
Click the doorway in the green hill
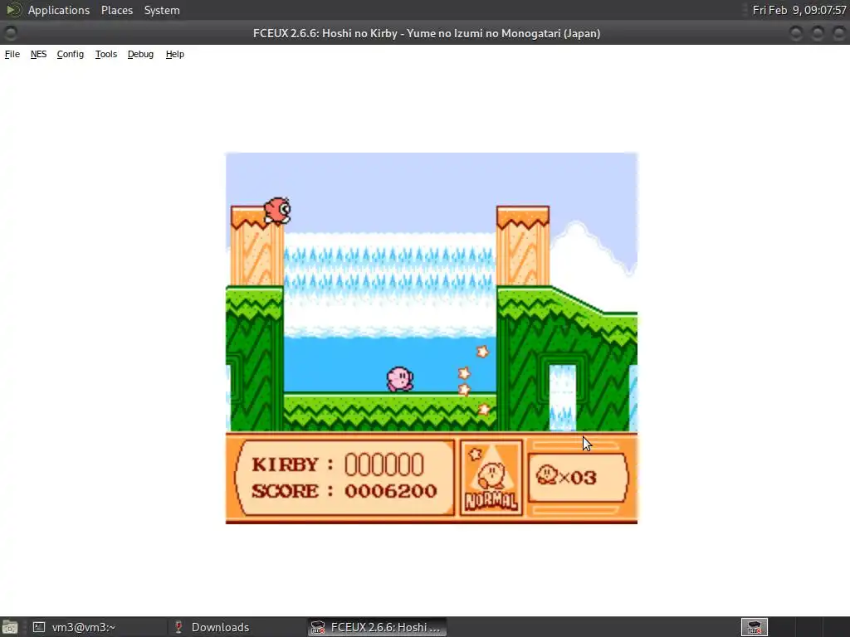[x=563, y=398]
